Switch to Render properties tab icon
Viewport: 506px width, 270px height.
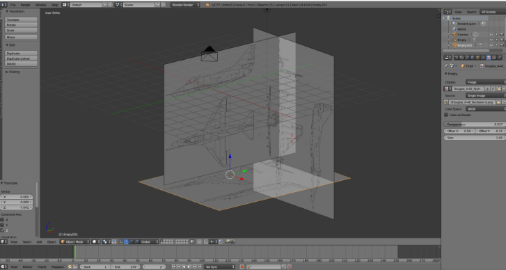pos(457,58)
